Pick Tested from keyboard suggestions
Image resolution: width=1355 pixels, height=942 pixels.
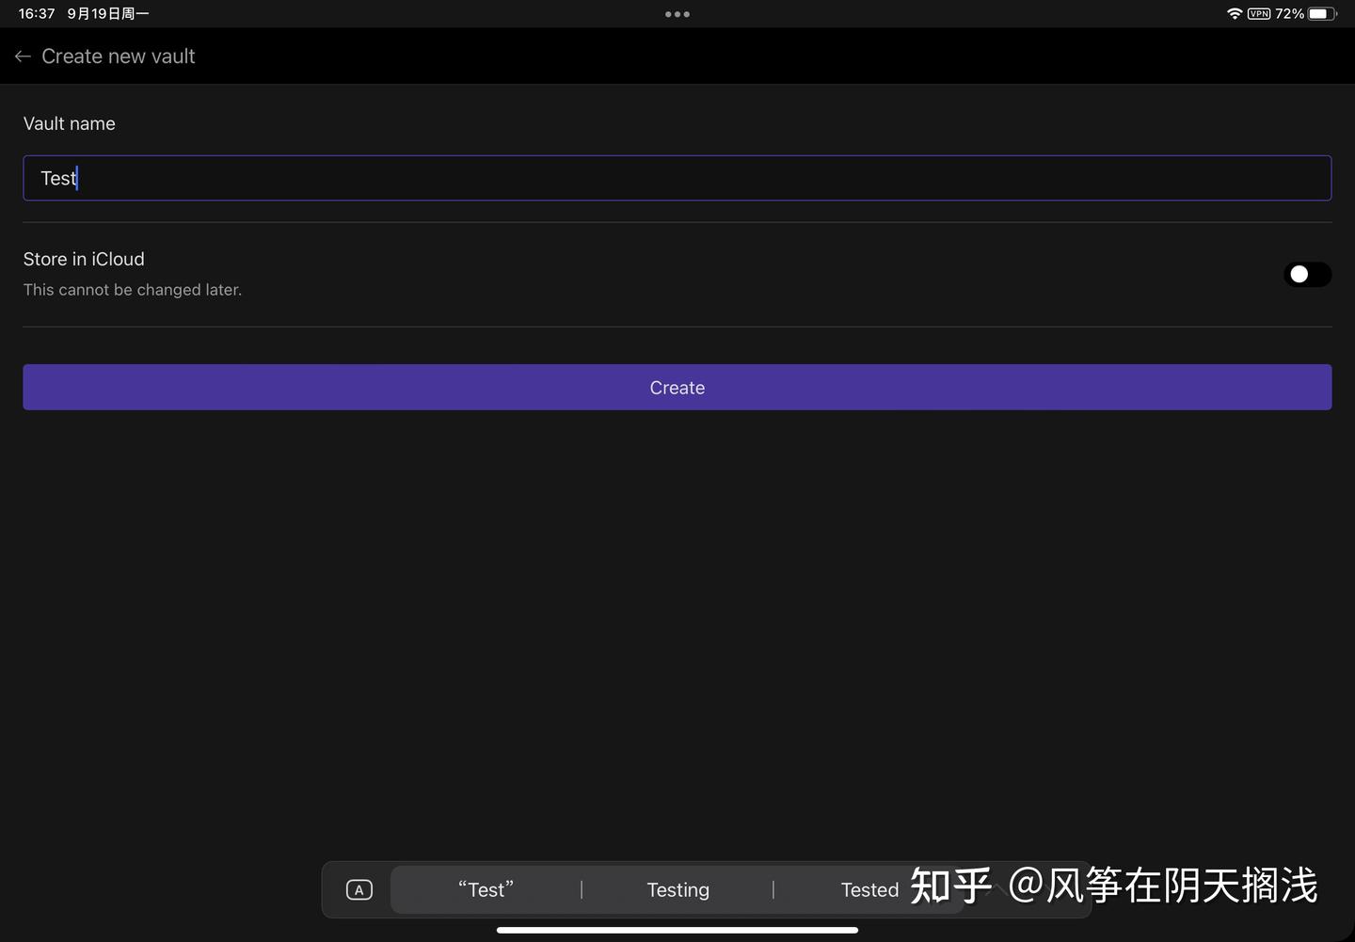pos(869,888)
